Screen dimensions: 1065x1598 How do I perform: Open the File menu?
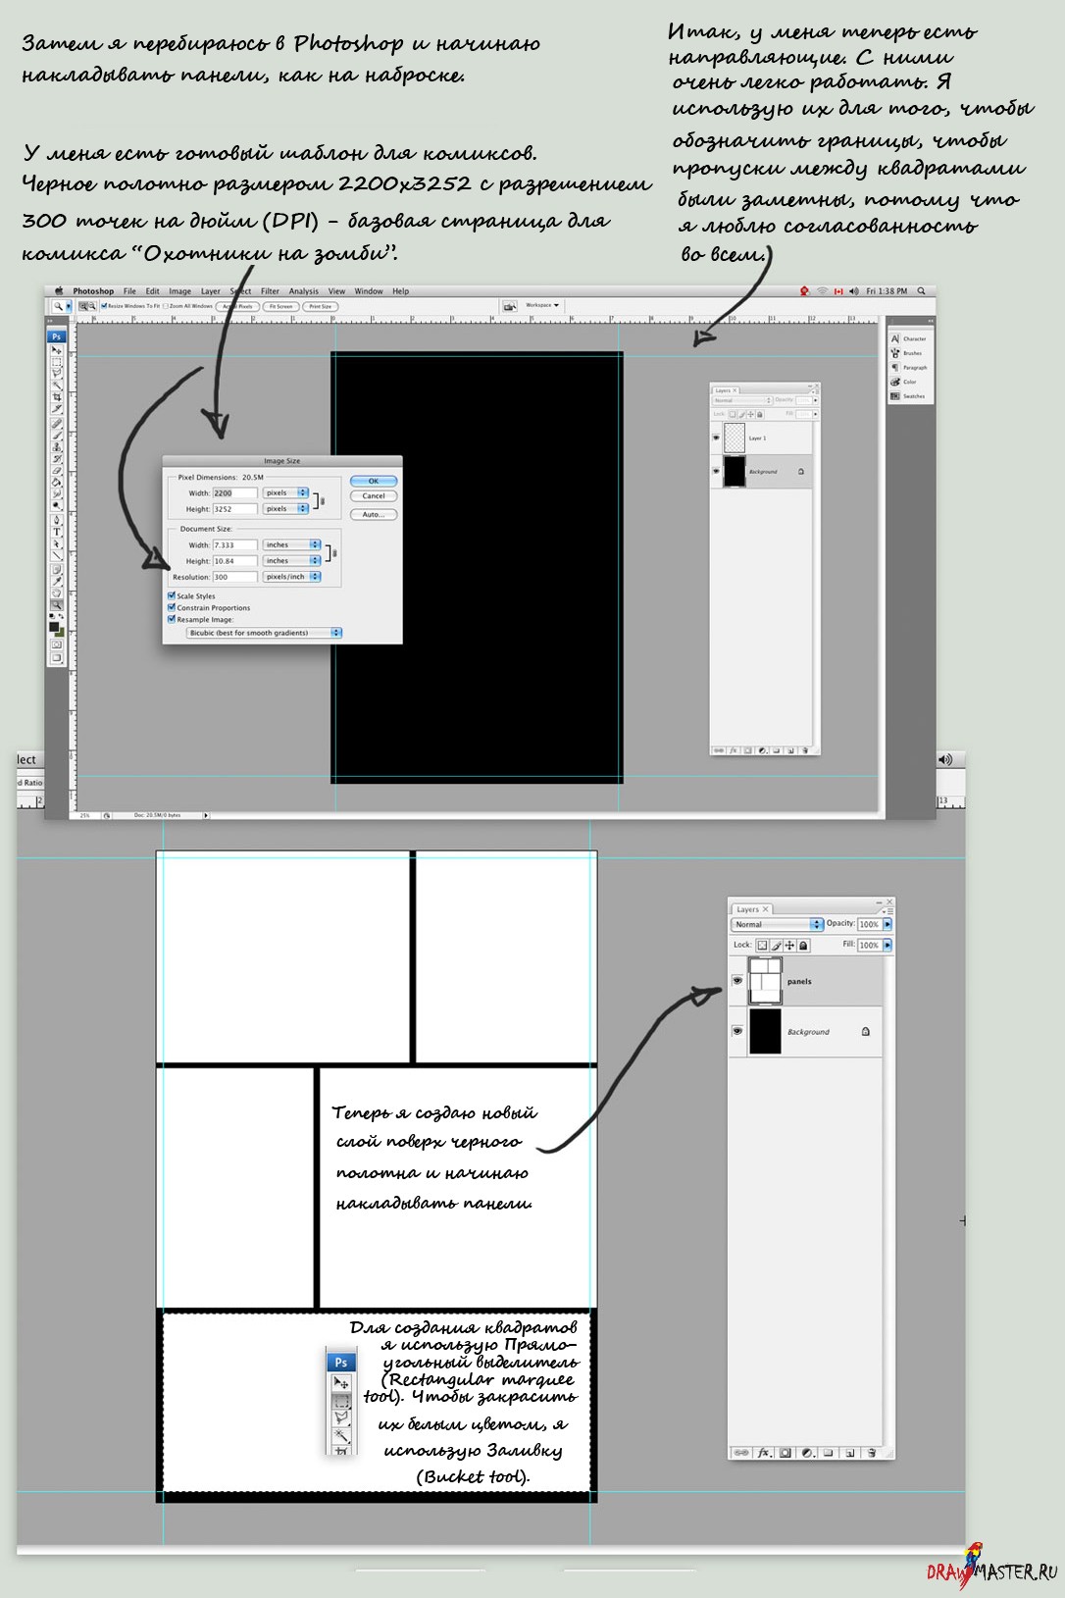coord(129,291)
